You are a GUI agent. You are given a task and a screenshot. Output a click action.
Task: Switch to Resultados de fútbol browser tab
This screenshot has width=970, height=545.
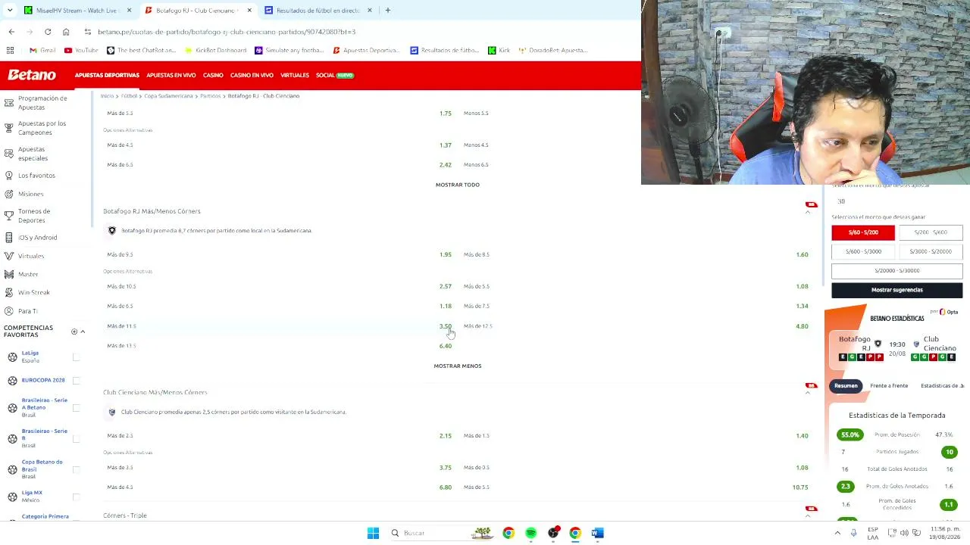[x=318, y=11]
